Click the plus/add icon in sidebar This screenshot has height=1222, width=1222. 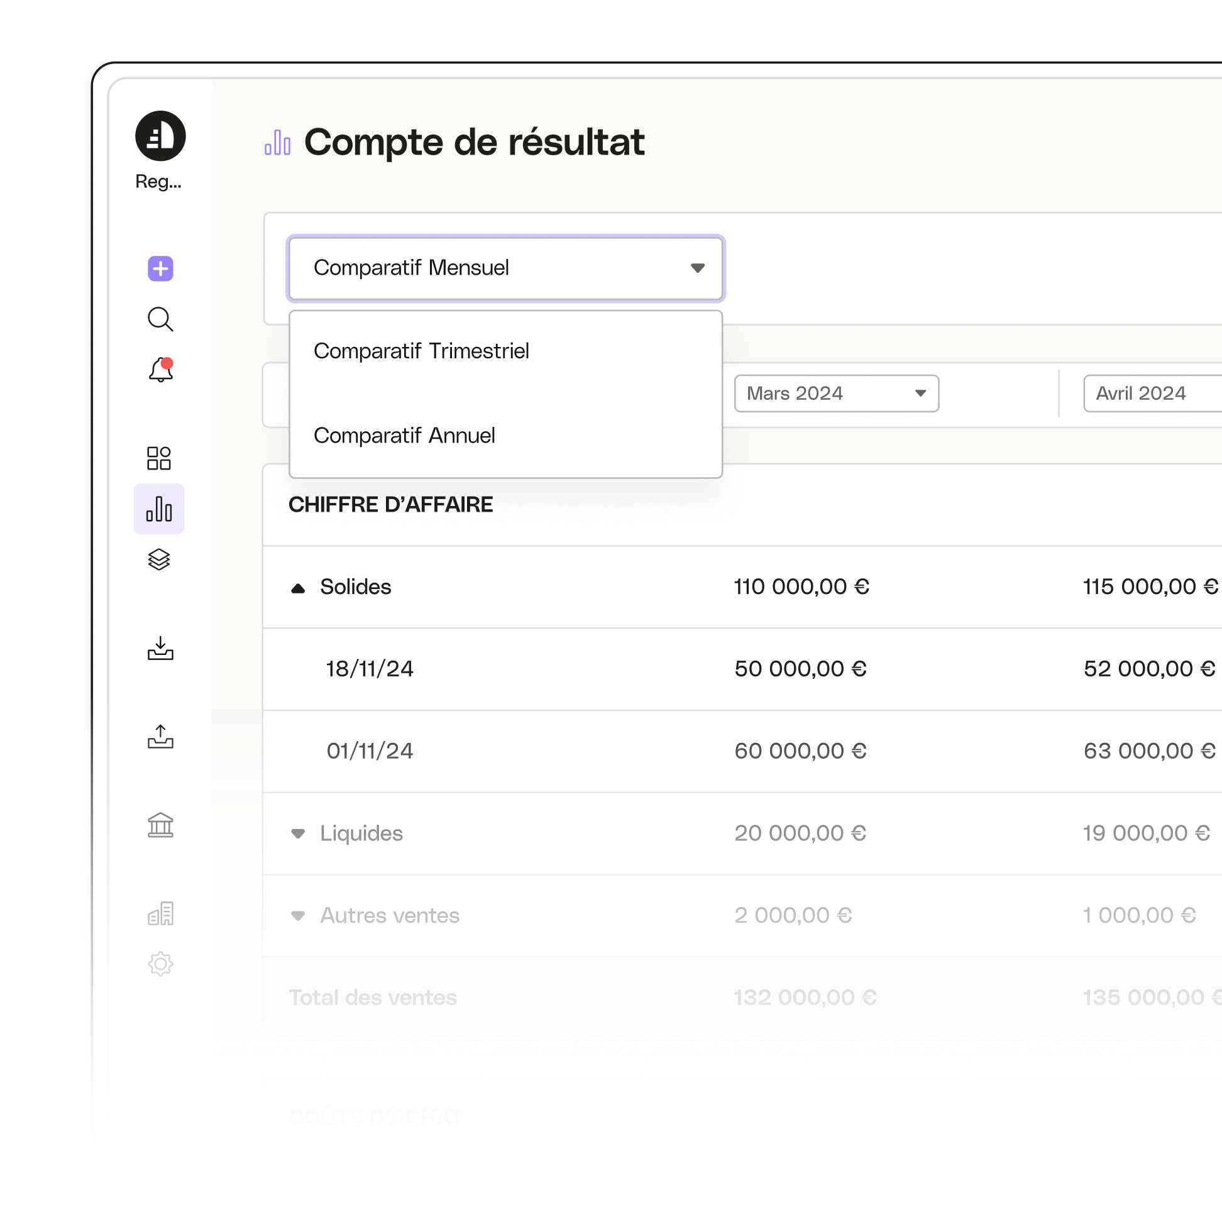coord(160,268)
